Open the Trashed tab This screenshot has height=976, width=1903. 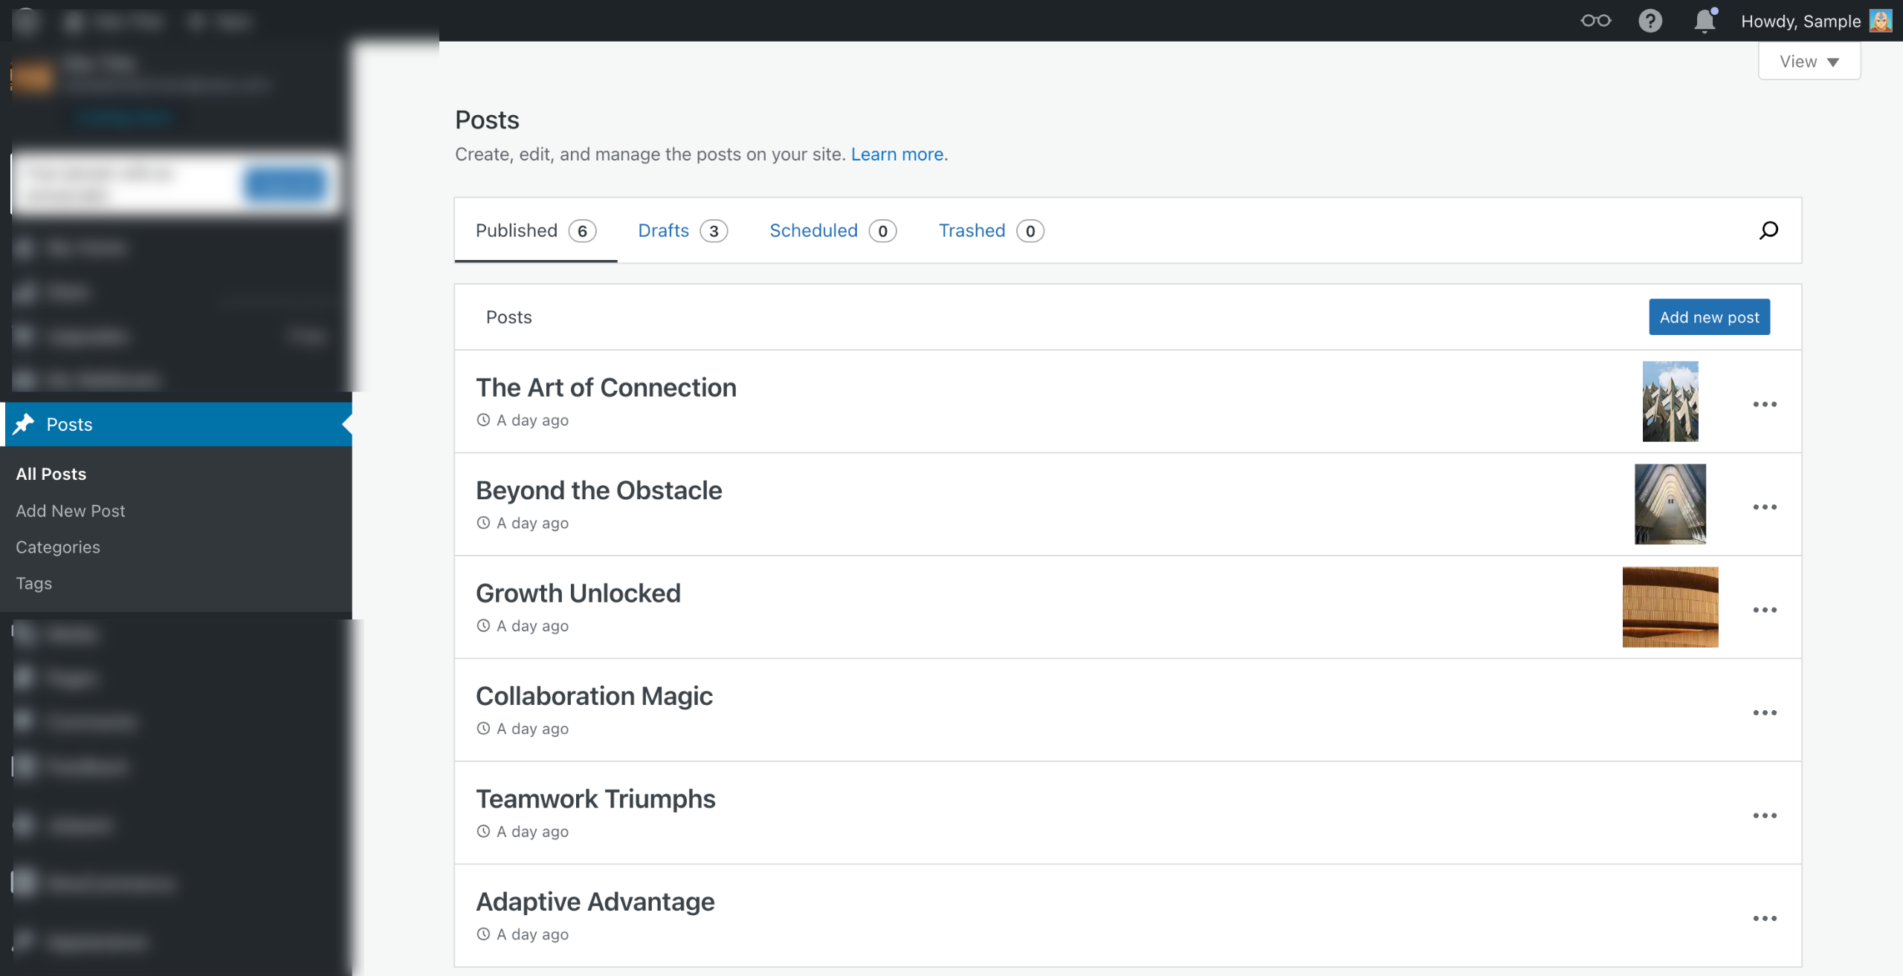[990, 230]
